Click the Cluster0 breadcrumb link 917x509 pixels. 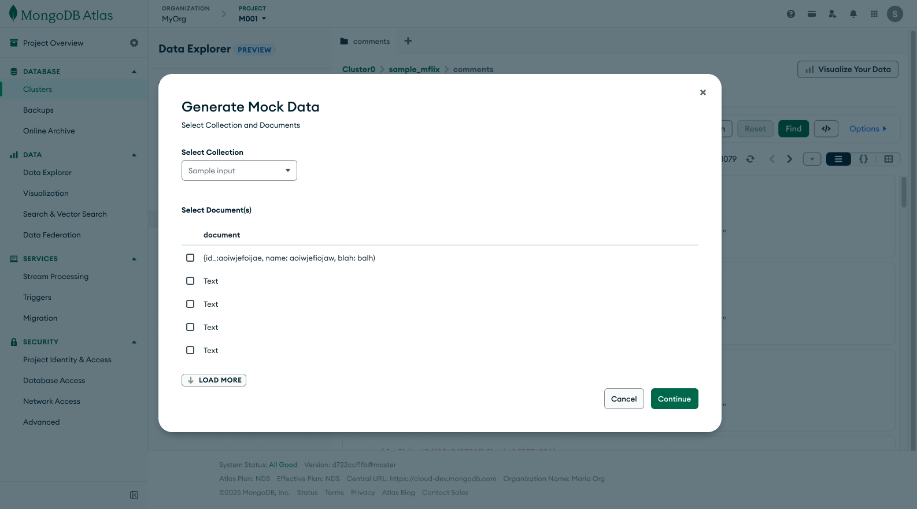358,69
